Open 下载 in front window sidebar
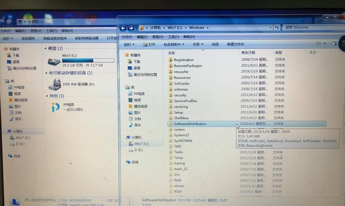Image resolution: width=345 pixels, height=206 pixels. point(137,62)
